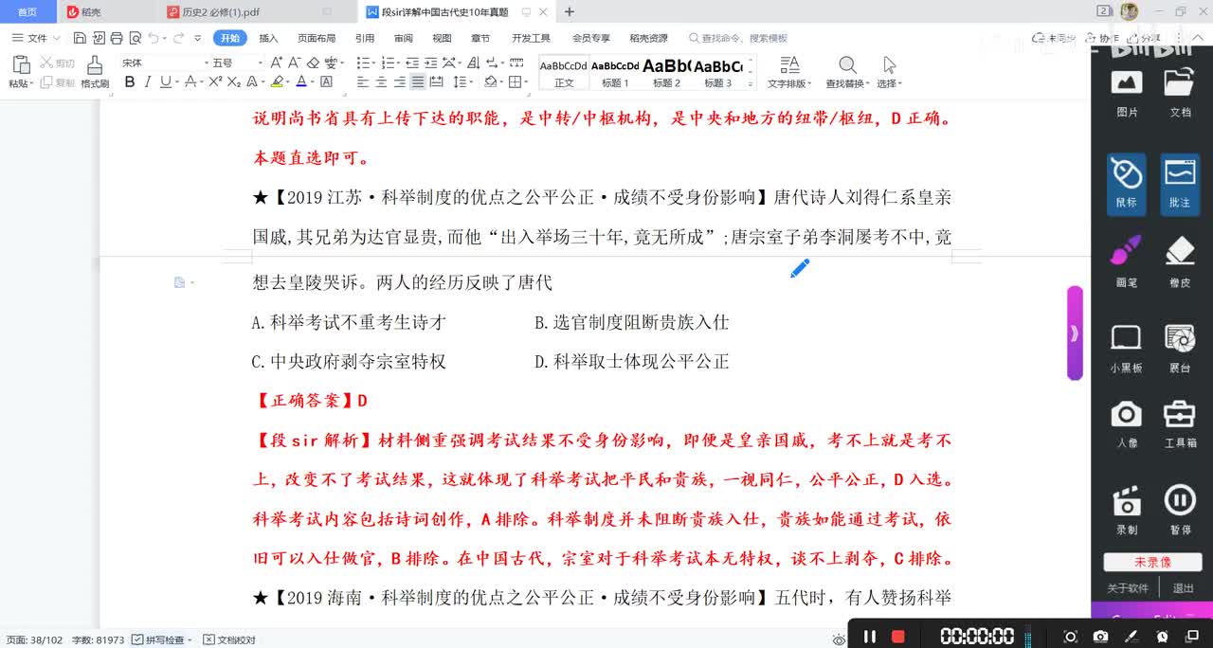Set paragraph alignment to right
The width and height of the screenshot is (1213, 648).
(399, 82)
